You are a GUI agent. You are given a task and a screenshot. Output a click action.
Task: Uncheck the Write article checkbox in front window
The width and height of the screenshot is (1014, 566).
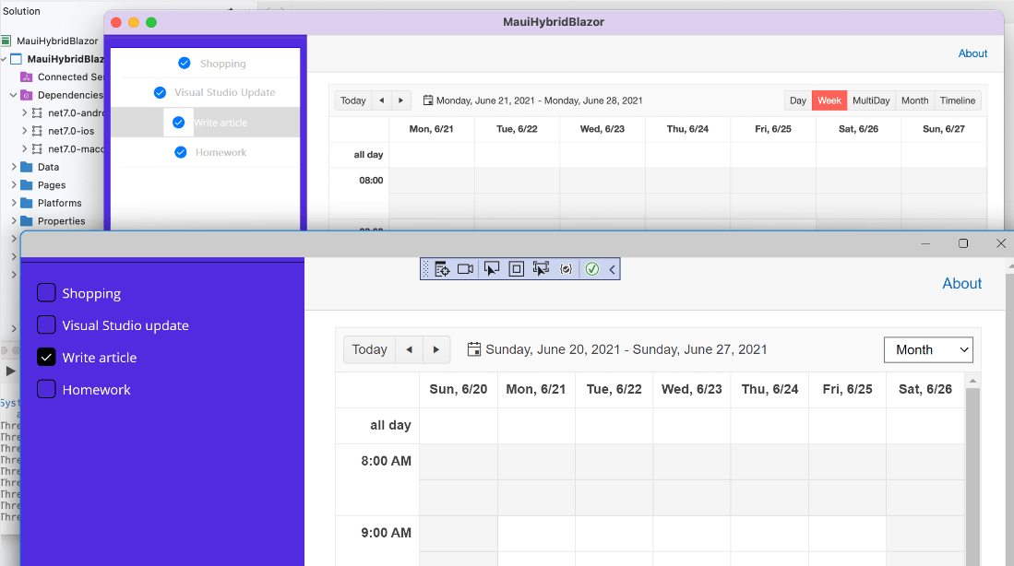click(46, 357)
